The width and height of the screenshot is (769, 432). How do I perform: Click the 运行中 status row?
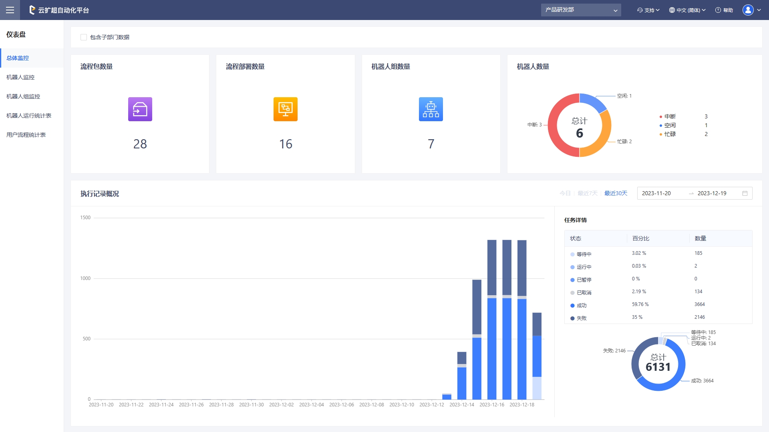point(658,266)
